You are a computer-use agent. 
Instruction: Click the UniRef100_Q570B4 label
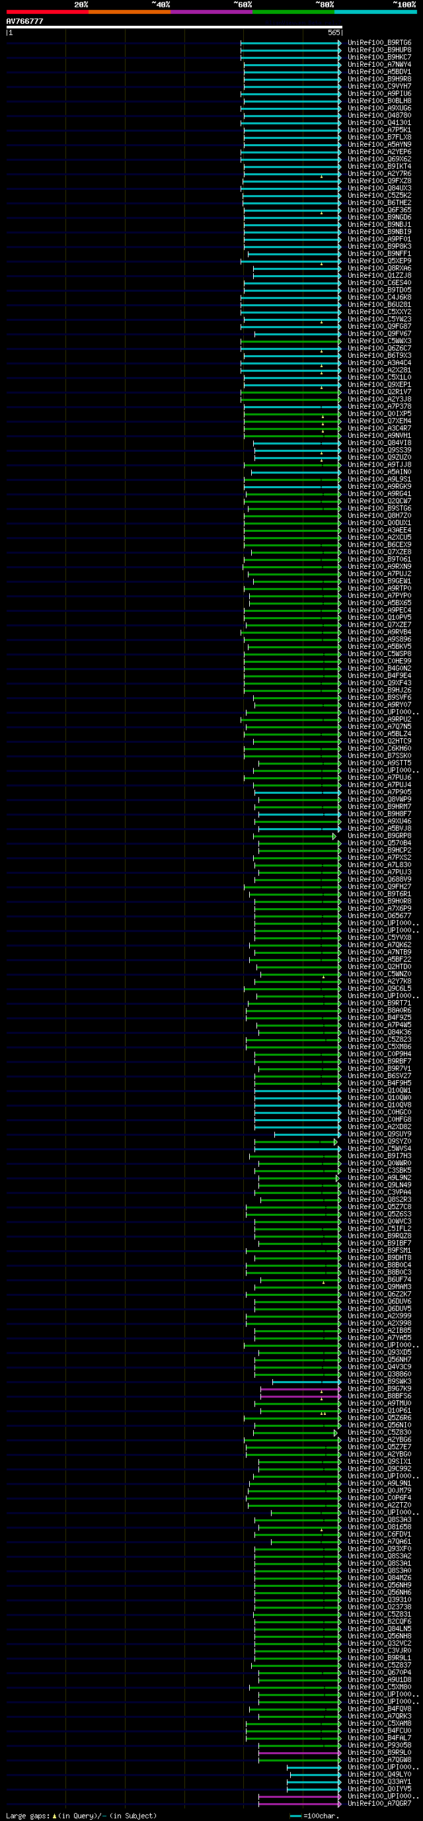[379, 843]
